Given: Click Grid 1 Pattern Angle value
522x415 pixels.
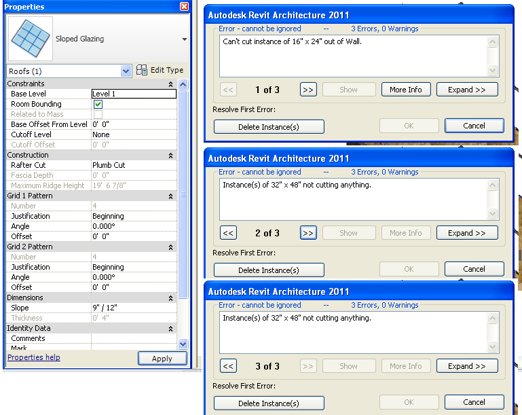Looking at the screenshot, I should (x=134, y=226).
